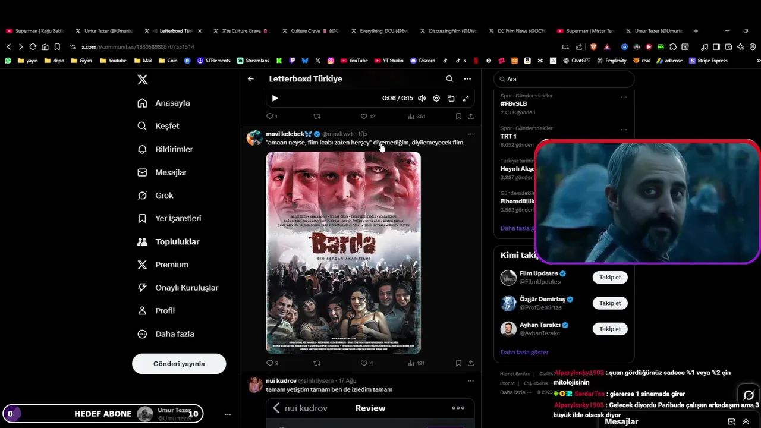Open #FBvSLB trend options
This screenshot has width=761, height=428.
coord(624,97)
